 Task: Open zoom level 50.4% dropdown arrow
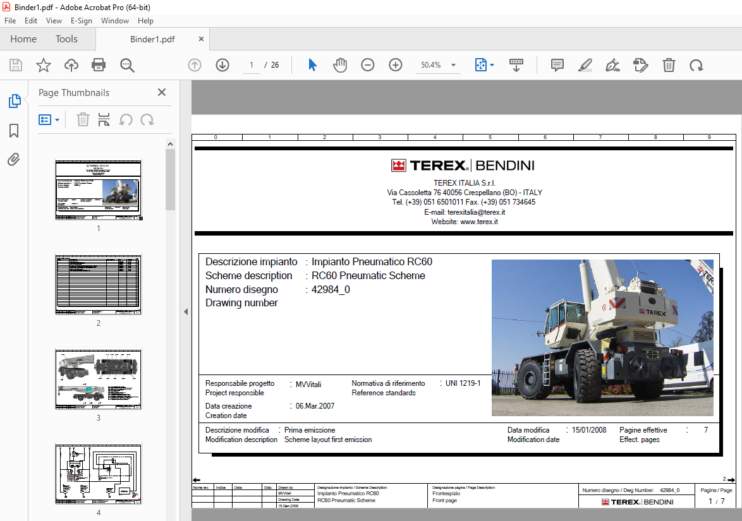coord(453,65)
